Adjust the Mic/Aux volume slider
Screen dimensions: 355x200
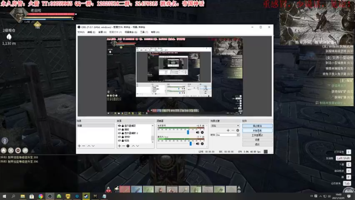click(191, 144)
